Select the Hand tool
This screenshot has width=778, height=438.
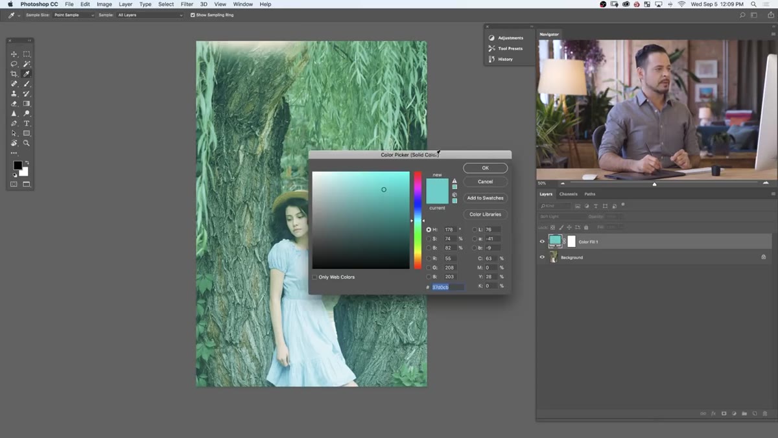14,143
